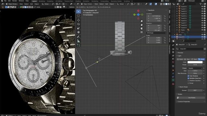Select the Annotate pencil tool
207x116 pixels.
78,37
